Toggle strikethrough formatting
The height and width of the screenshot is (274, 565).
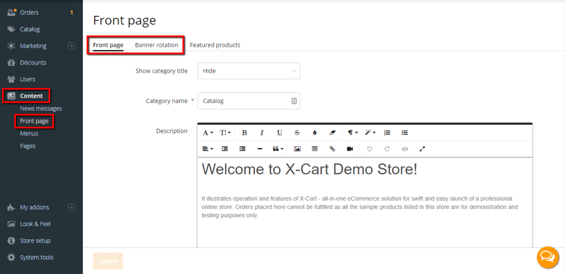tap(297, 133)
